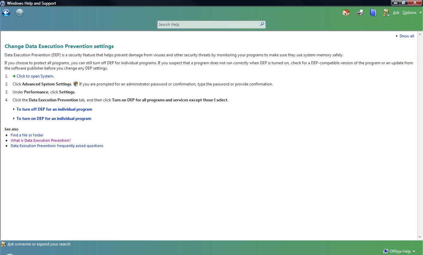Expand 'To turn on DEP for an individual program'
The image size is (423, 255).
coord(54,119)
